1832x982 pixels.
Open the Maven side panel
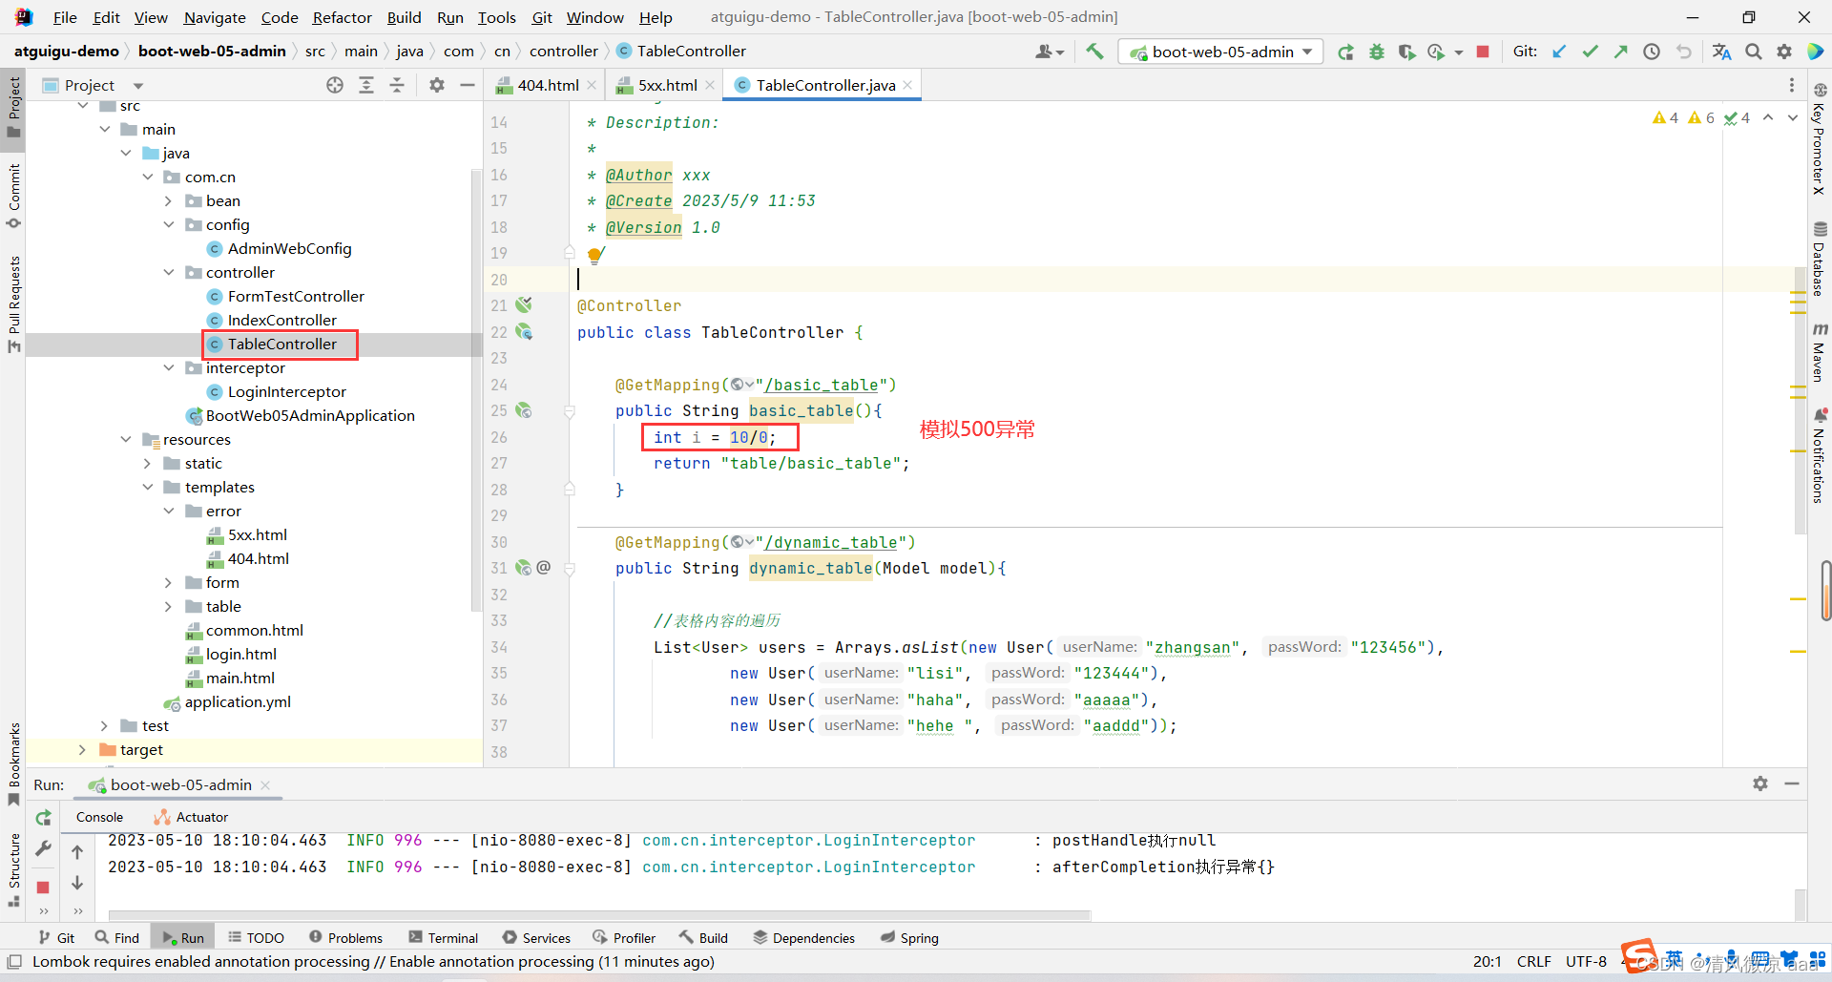(x=1820, y=353)
